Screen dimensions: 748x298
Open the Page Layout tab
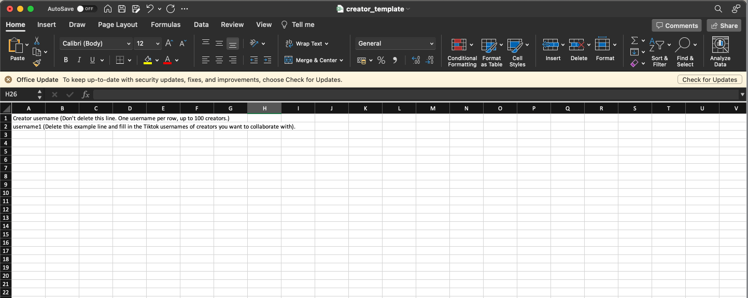click(118, 24)
